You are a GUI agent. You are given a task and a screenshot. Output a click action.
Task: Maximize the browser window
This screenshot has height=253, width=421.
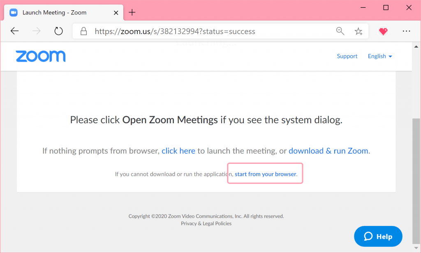(x=386, y=7)
